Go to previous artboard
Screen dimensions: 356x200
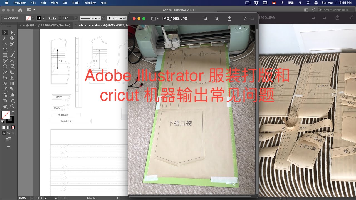tap(41, 198)
